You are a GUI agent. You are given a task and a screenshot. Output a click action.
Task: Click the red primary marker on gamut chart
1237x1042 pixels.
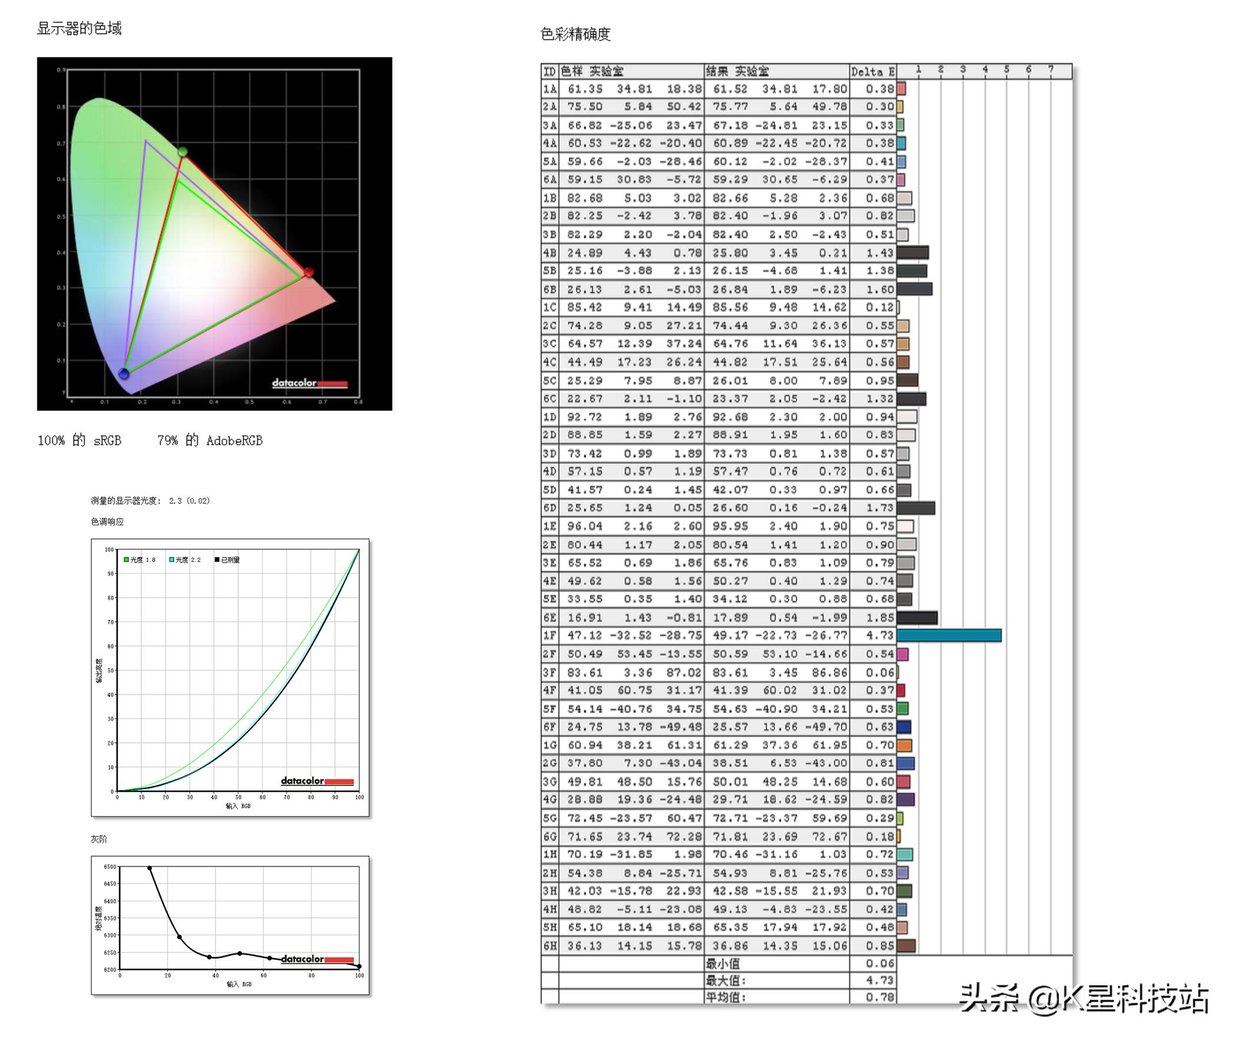pos(308,272)
